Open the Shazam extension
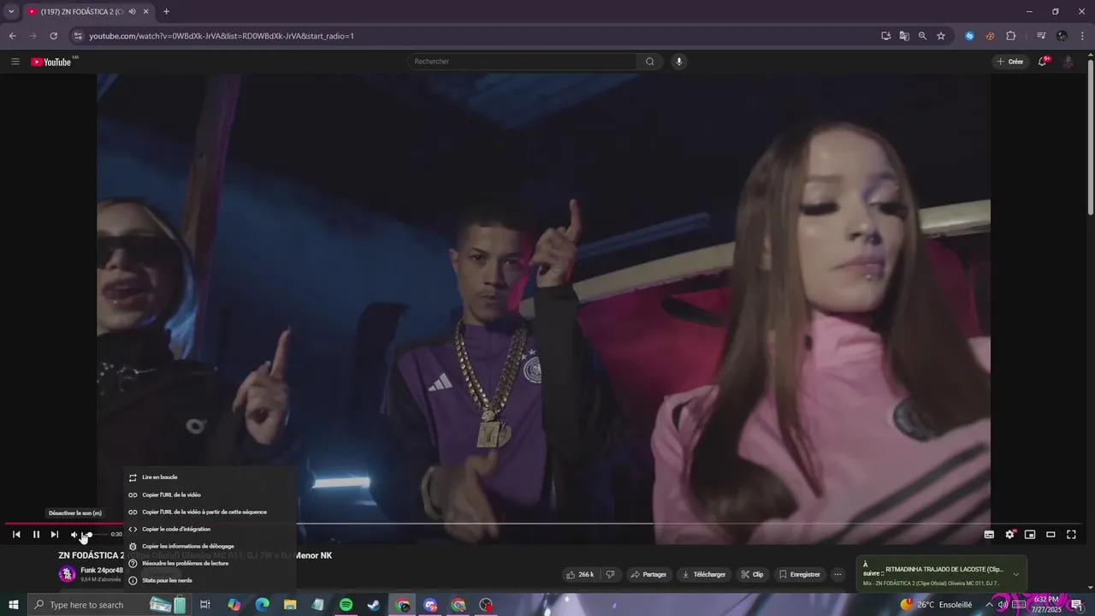 [969, 36]
